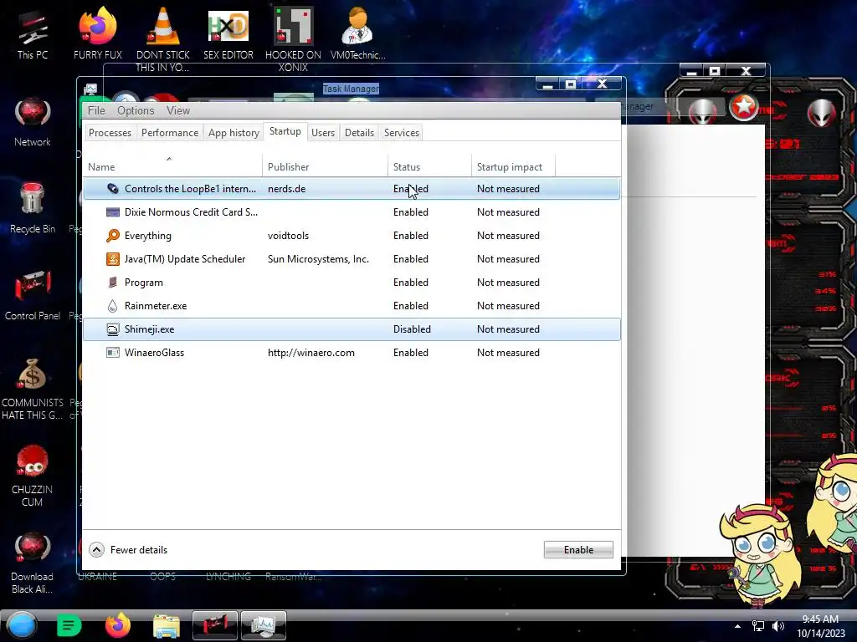Open the File menu in Task Manager

pos(96,110)
